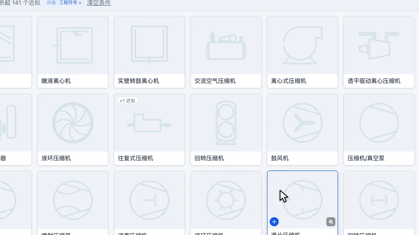Choose the double-arrow 回转压缩机 icon in the bottom row
Viewport: 419px width, 235px height.
[379, 200]
